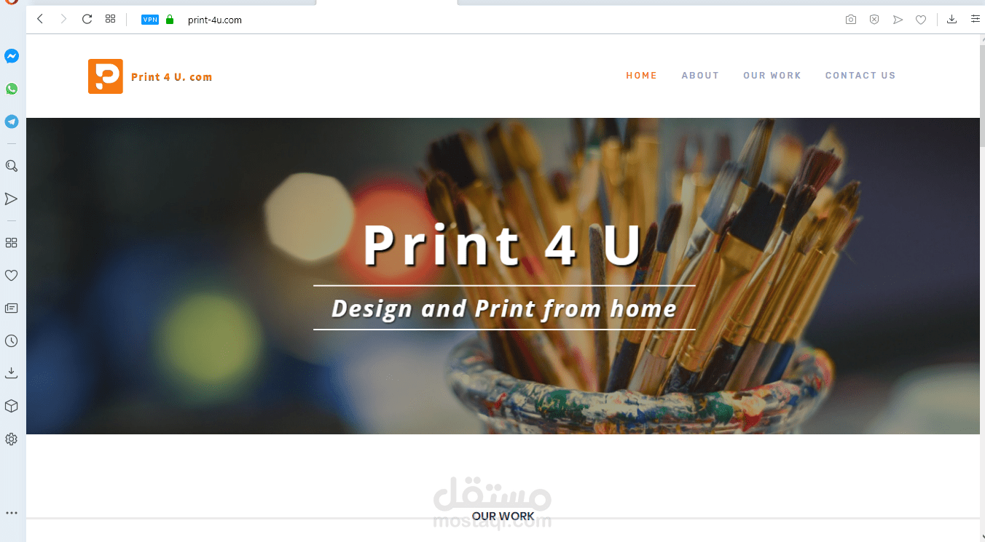Click the address bar showing print-4u.com
The width and height of the screenshot is (985, 542).
[215, 20]
